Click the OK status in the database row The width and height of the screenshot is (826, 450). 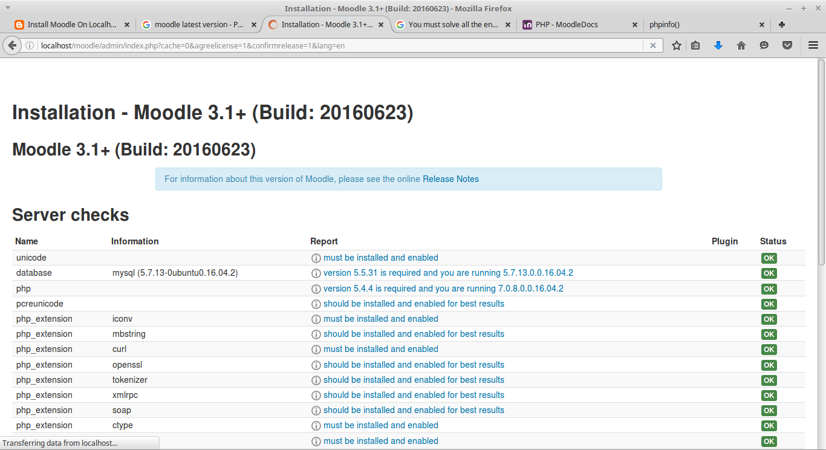pyautogui.click(x=769, y=273)
